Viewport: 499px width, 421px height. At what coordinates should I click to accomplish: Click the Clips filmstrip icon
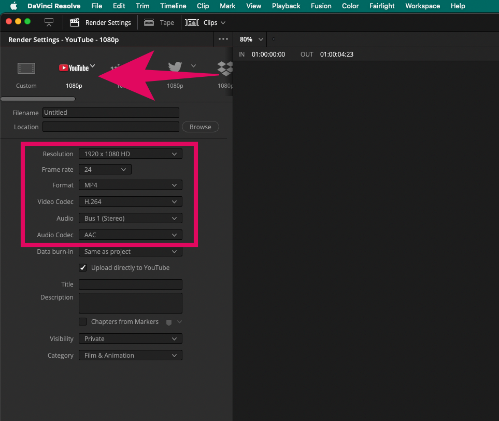tap(192, 22)
